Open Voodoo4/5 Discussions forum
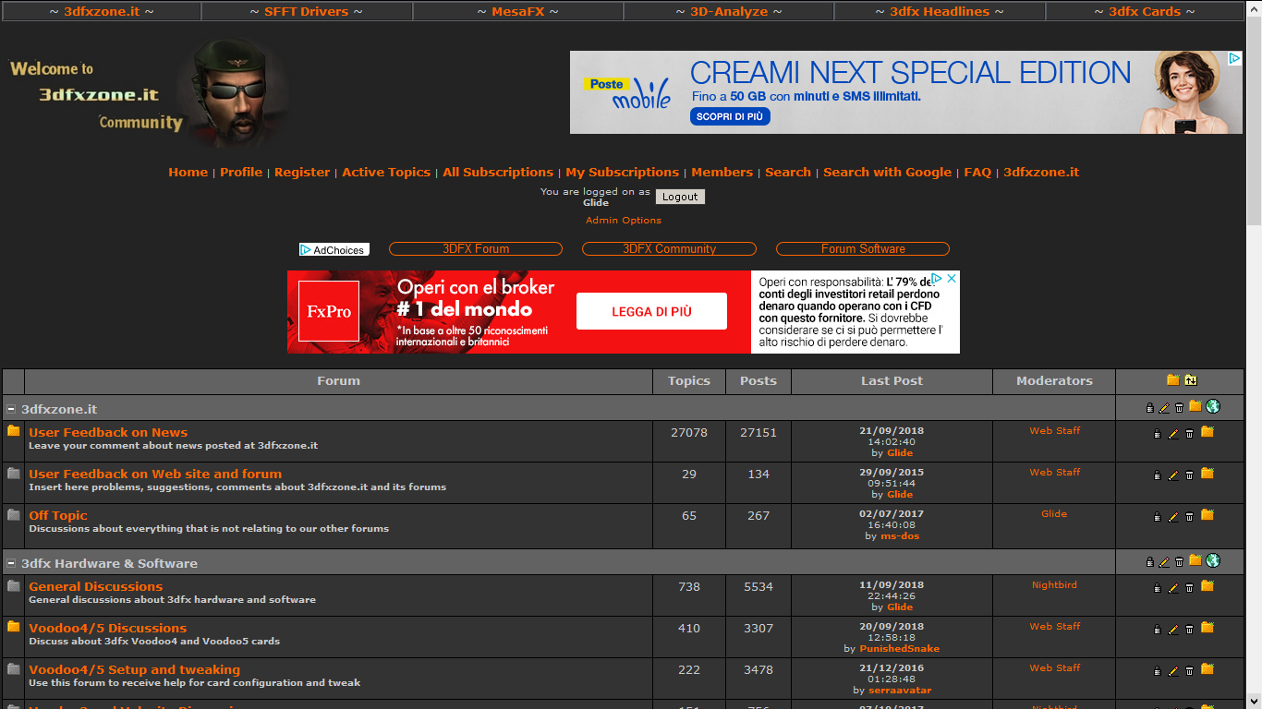Image resolution: width=1262 pixels, height=709 pixels. [x=107, y=628]
